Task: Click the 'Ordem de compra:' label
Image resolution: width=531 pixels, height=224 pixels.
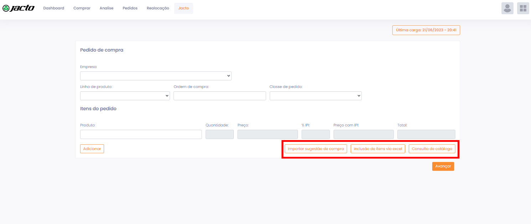Action: click(191, 87)
